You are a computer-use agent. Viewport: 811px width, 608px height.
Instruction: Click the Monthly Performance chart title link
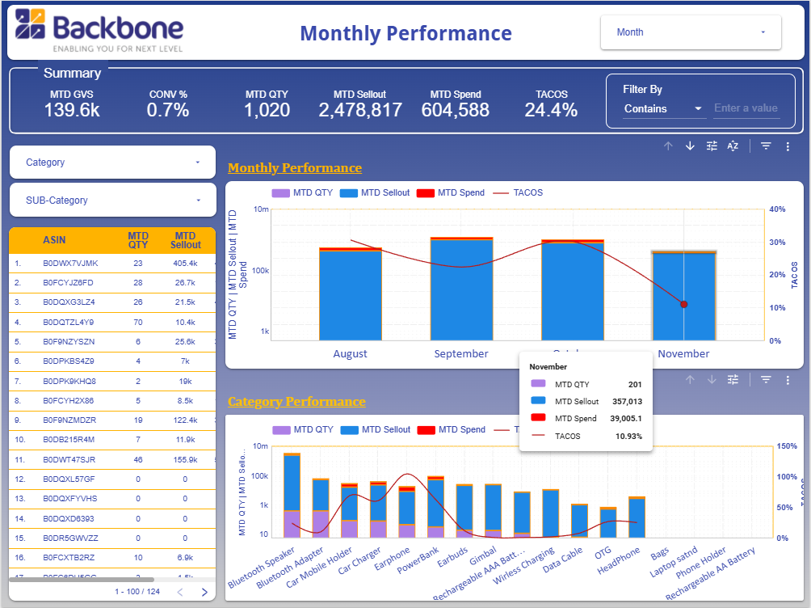click(x=295, y=168)
